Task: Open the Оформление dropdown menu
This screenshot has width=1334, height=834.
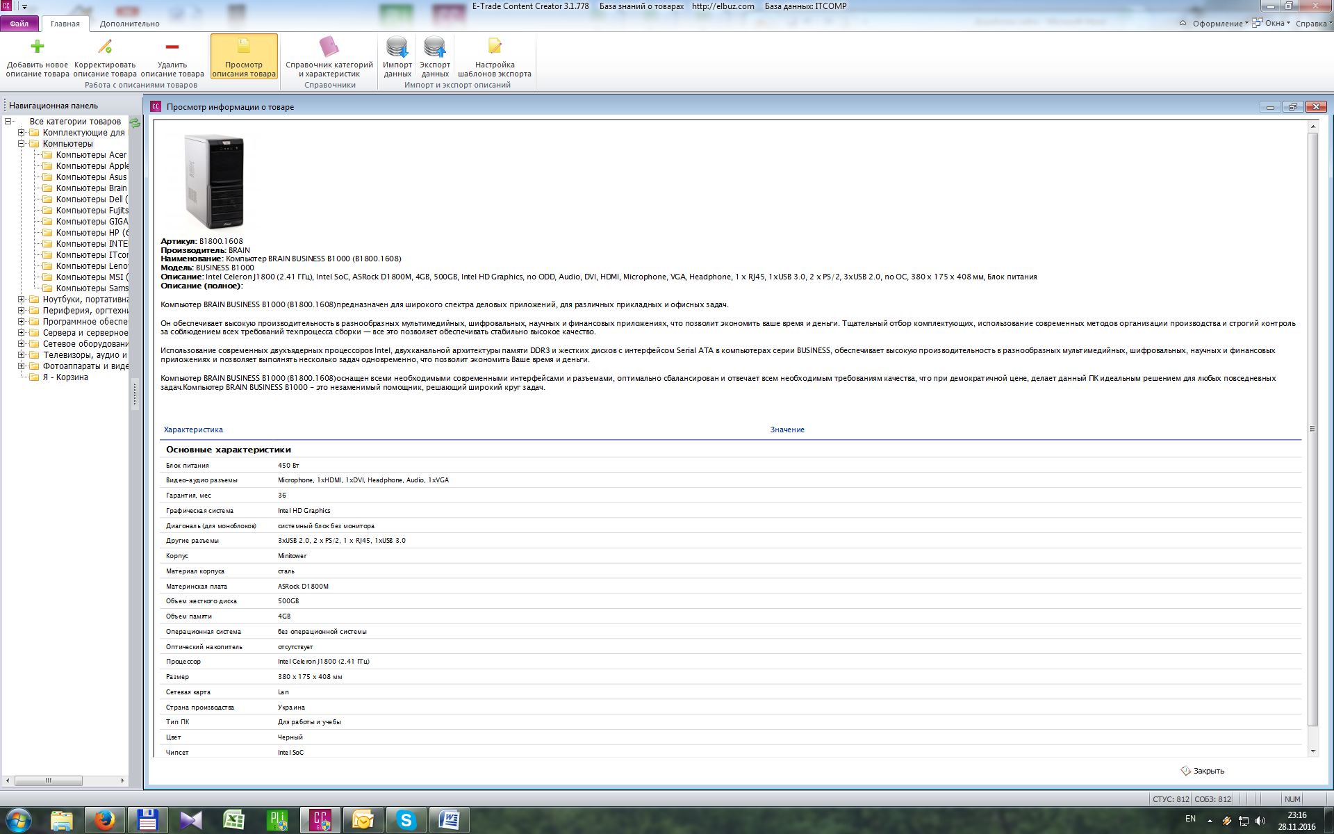Action: pyautogui.click(x=1220, y=24)
